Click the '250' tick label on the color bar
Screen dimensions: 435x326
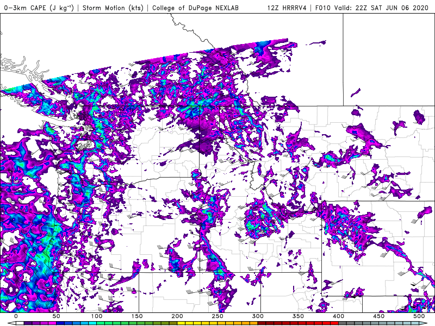click(x=217, y=316)
